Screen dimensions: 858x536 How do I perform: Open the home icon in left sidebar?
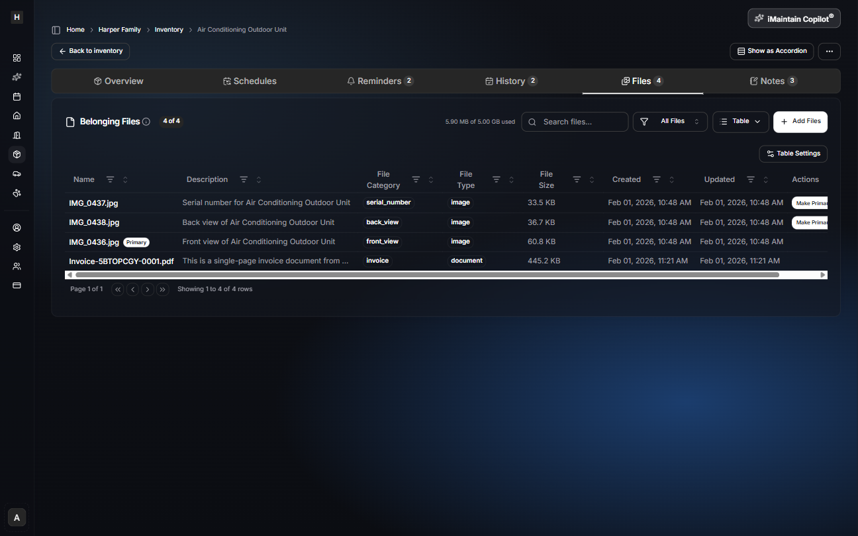click(x=17, y=116)
